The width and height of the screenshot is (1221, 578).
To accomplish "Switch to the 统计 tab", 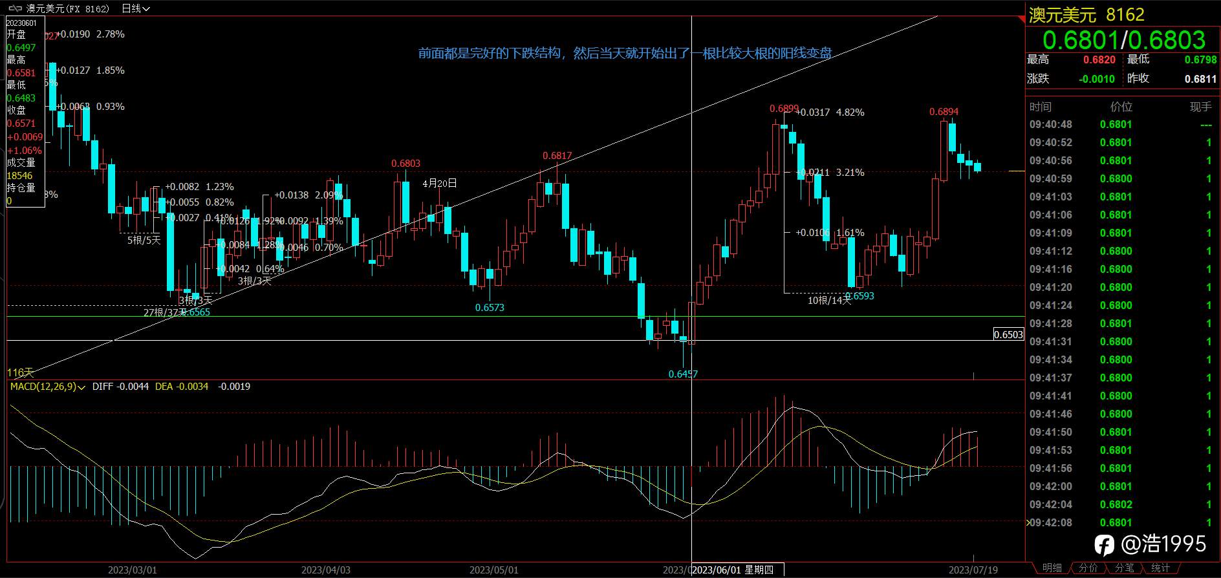I will tap(1160, 568).
